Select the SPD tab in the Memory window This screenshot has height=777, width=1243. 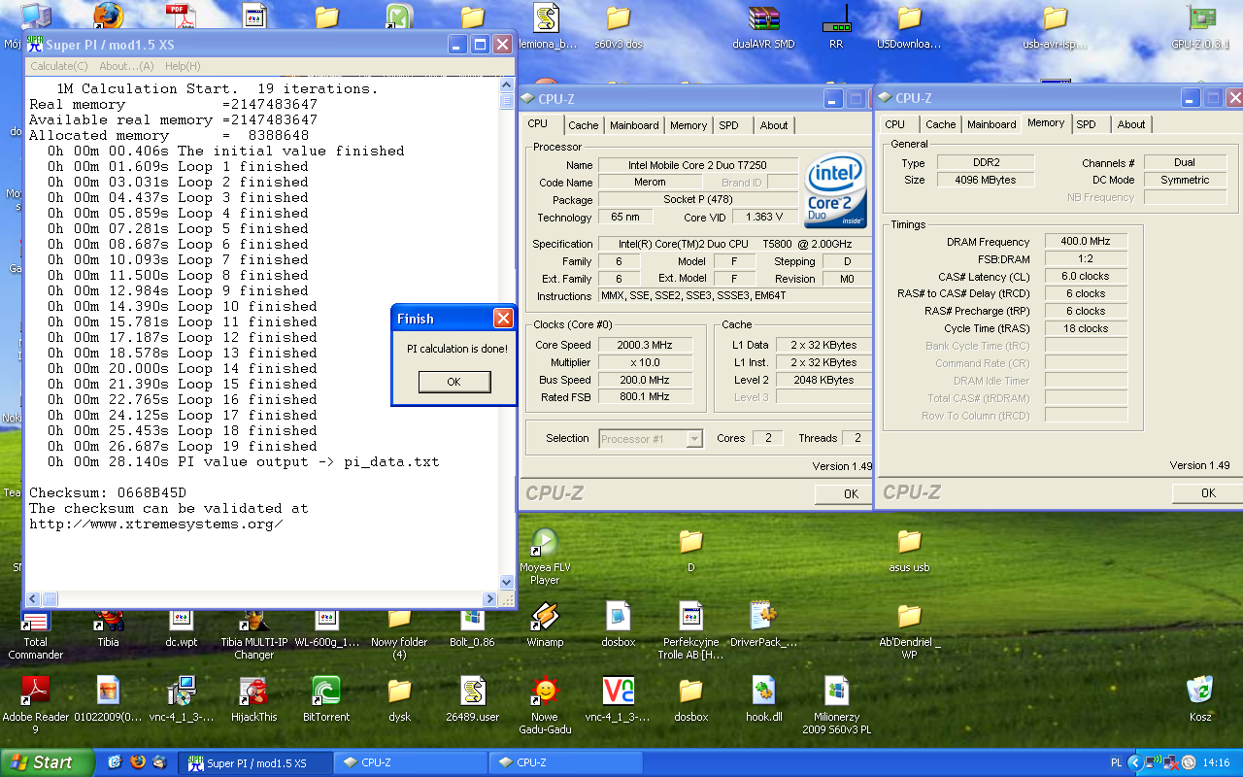pyautogui.click(x=1086, y=124)
